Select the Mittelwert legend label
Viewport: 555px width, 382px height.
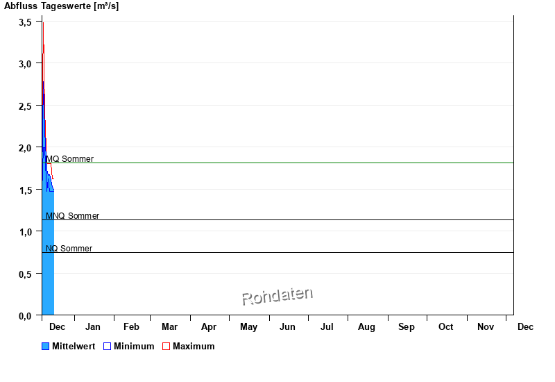74,347
